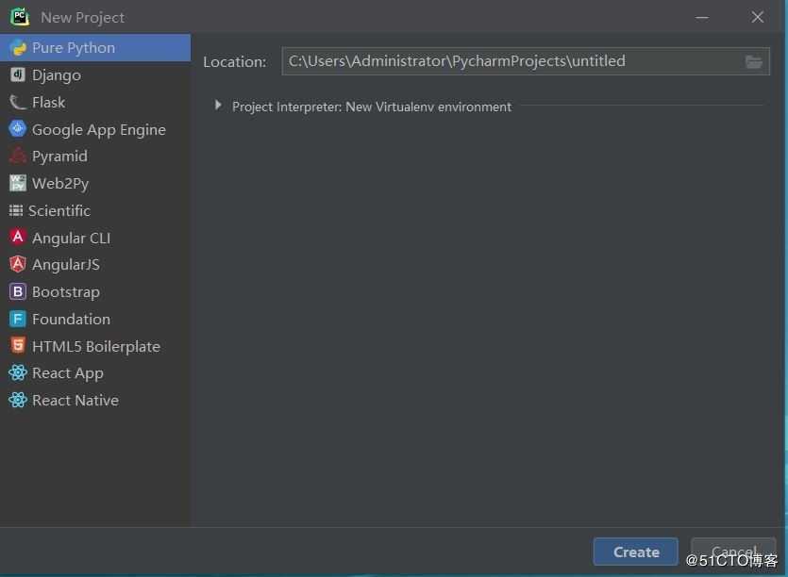This screenshot has width=788, height=577.
Task: Click the Foundation F icon
Action: 18,319
